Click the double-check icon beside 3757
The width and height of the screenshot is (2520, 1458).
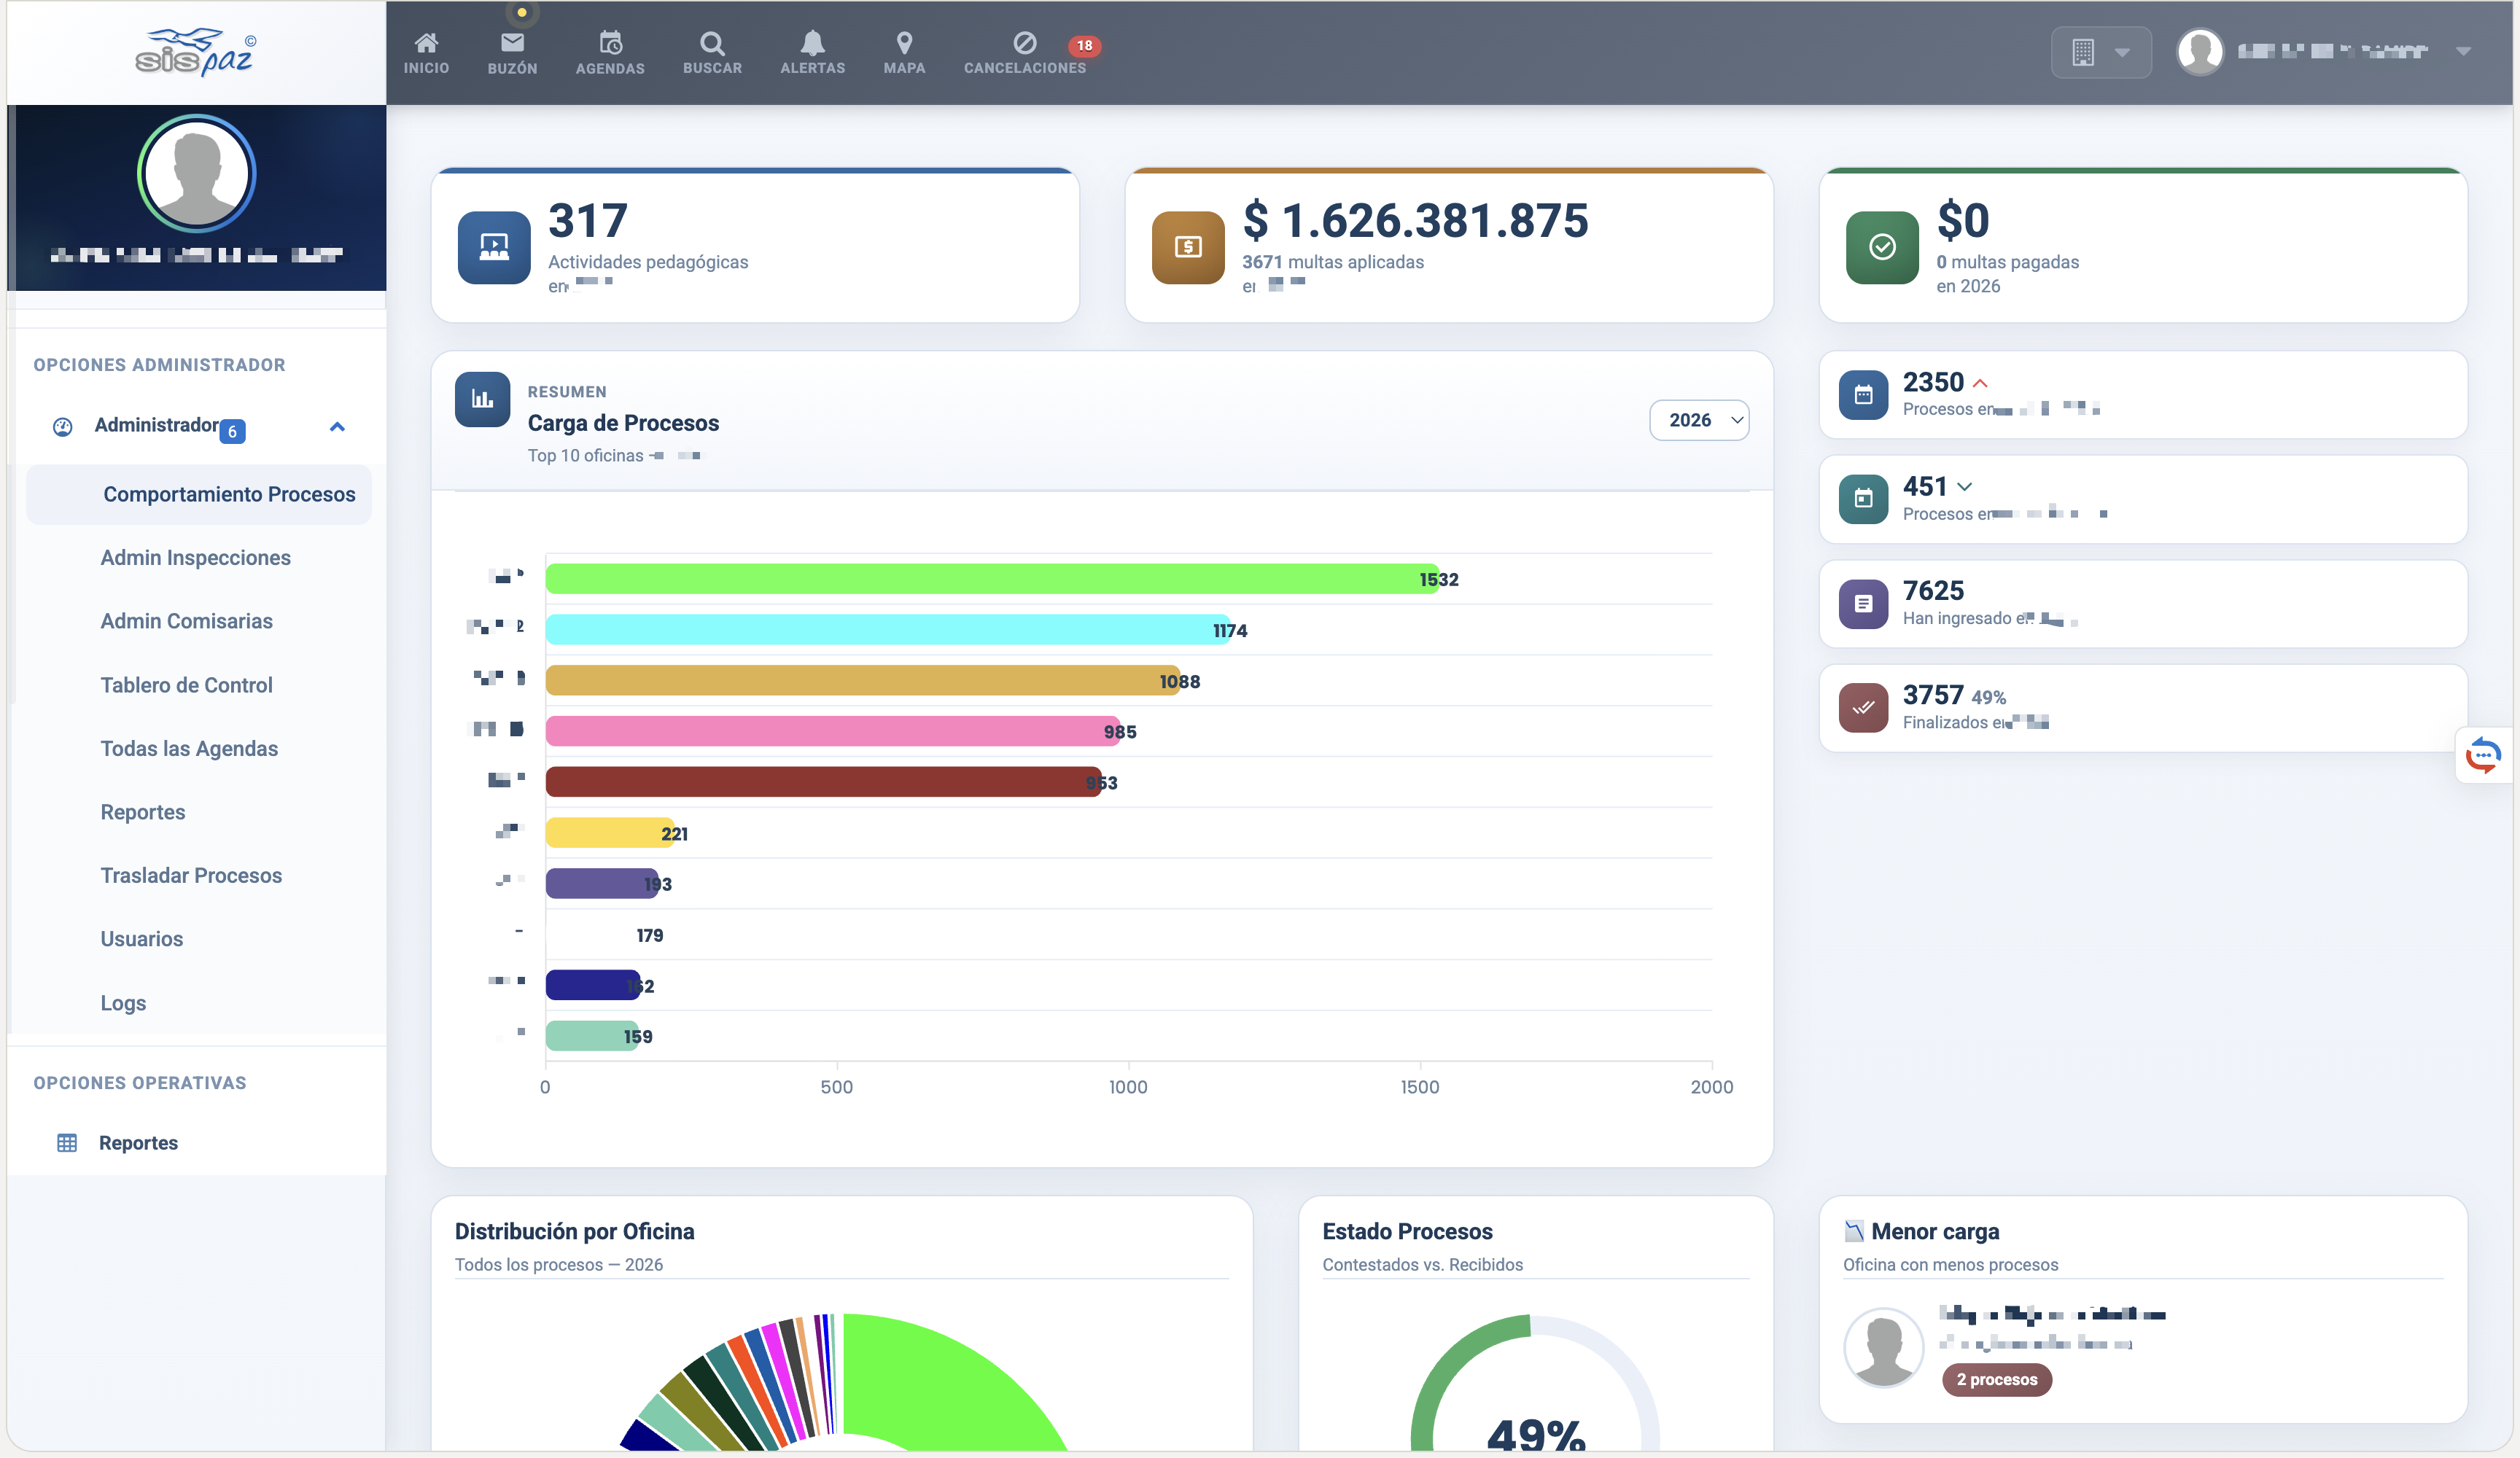(1863, 708)
